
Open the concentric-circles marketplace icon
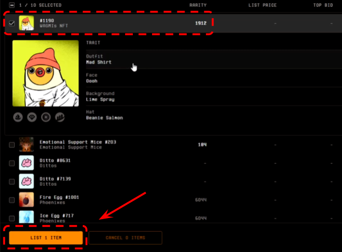coord(46,117)
